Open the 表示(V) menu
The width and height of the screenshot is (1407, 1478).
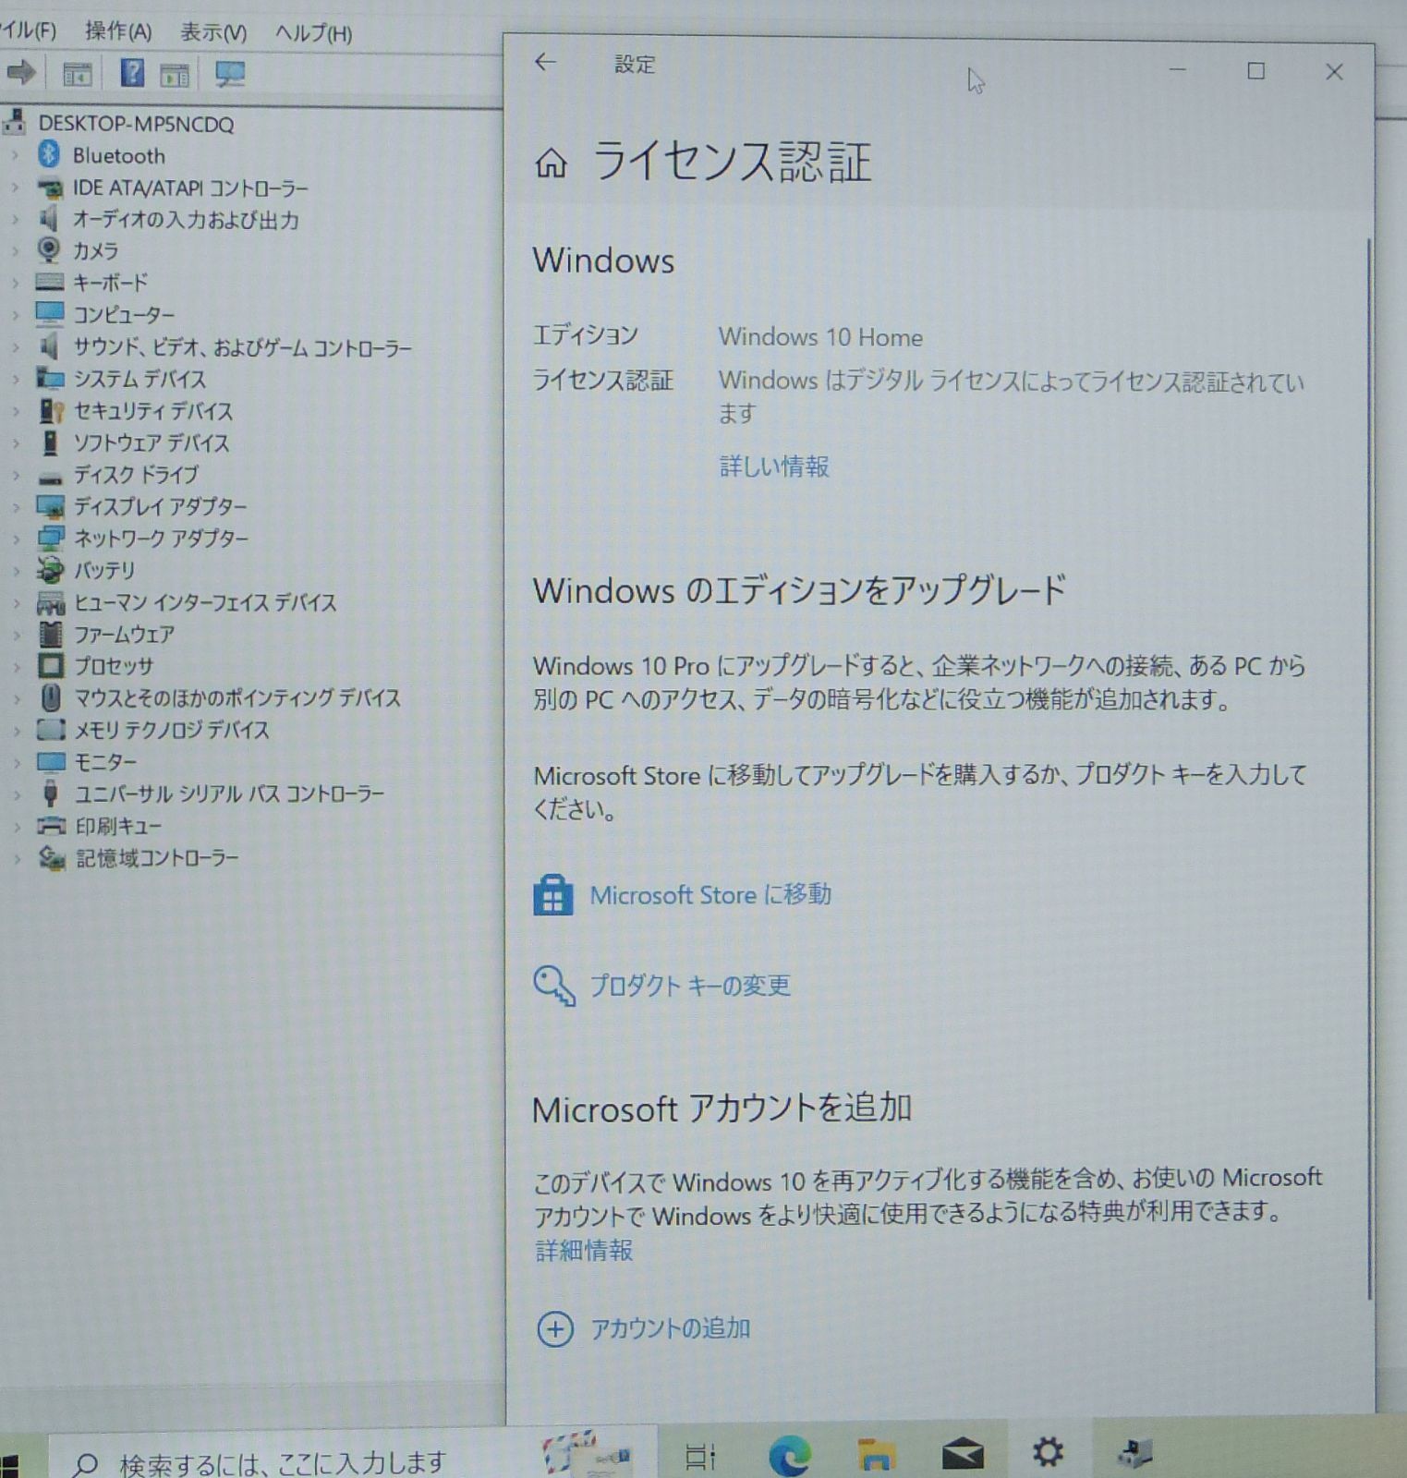coord(213,32)
